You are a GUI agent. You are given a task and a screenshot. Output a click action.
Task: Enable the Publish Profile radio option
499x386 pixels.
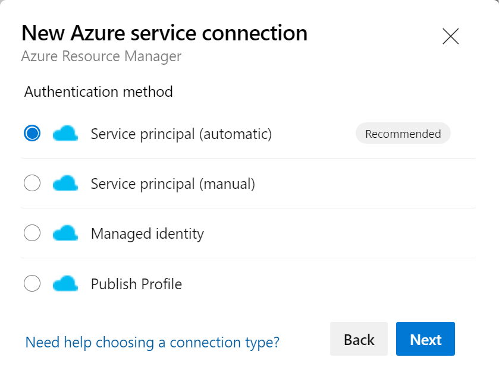coord(32,283)
